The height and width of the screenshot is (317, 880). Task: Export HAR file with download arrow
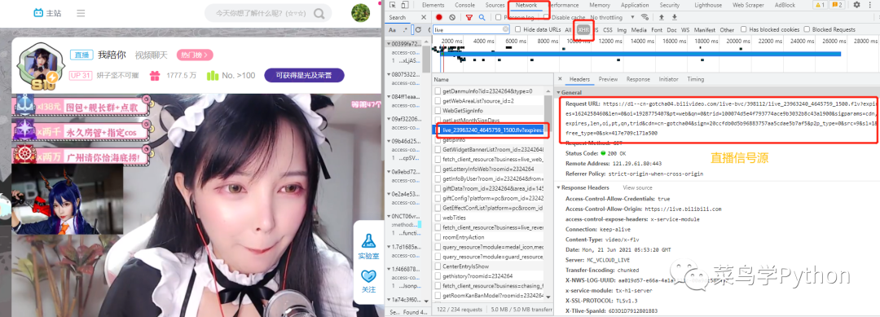(675, 17)
